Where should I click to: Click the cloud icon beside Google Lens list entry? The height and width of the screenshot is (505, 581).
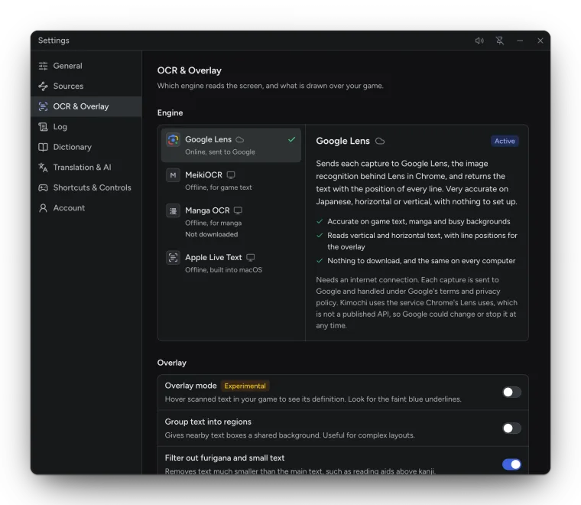click(x=240, y=140)
